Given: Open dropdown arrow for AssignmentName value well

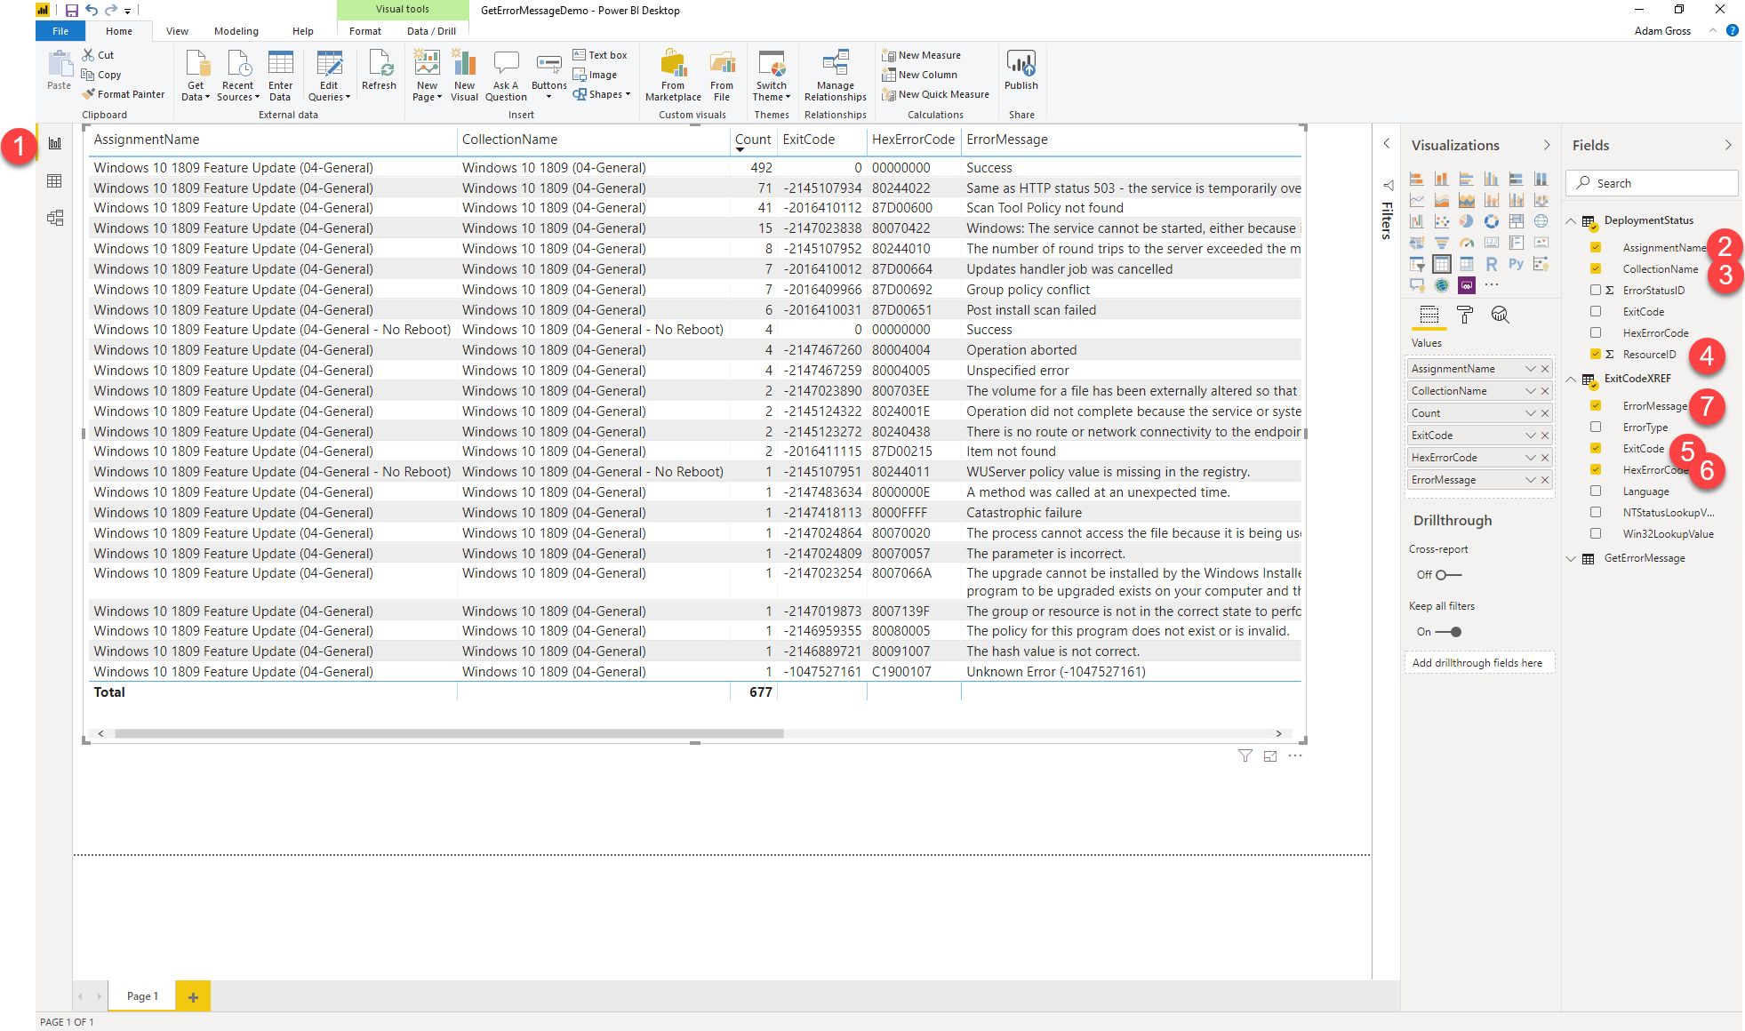Looking at the screenshot, I should click(x=1531, y=369).
